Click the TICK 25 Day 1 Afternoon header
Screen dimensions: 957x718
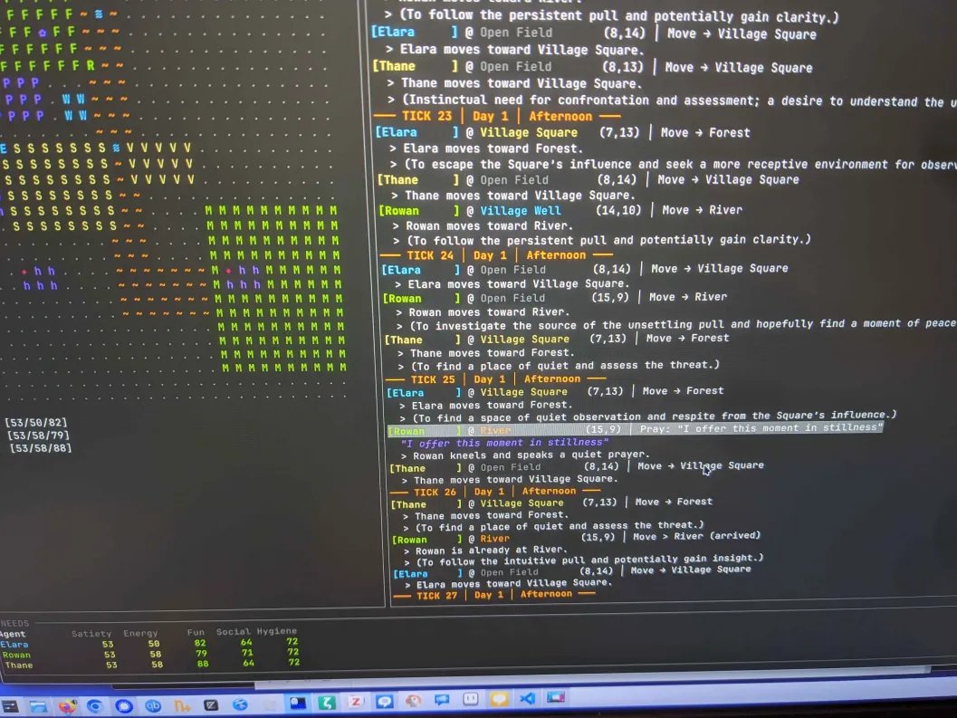tap(495, 378)
